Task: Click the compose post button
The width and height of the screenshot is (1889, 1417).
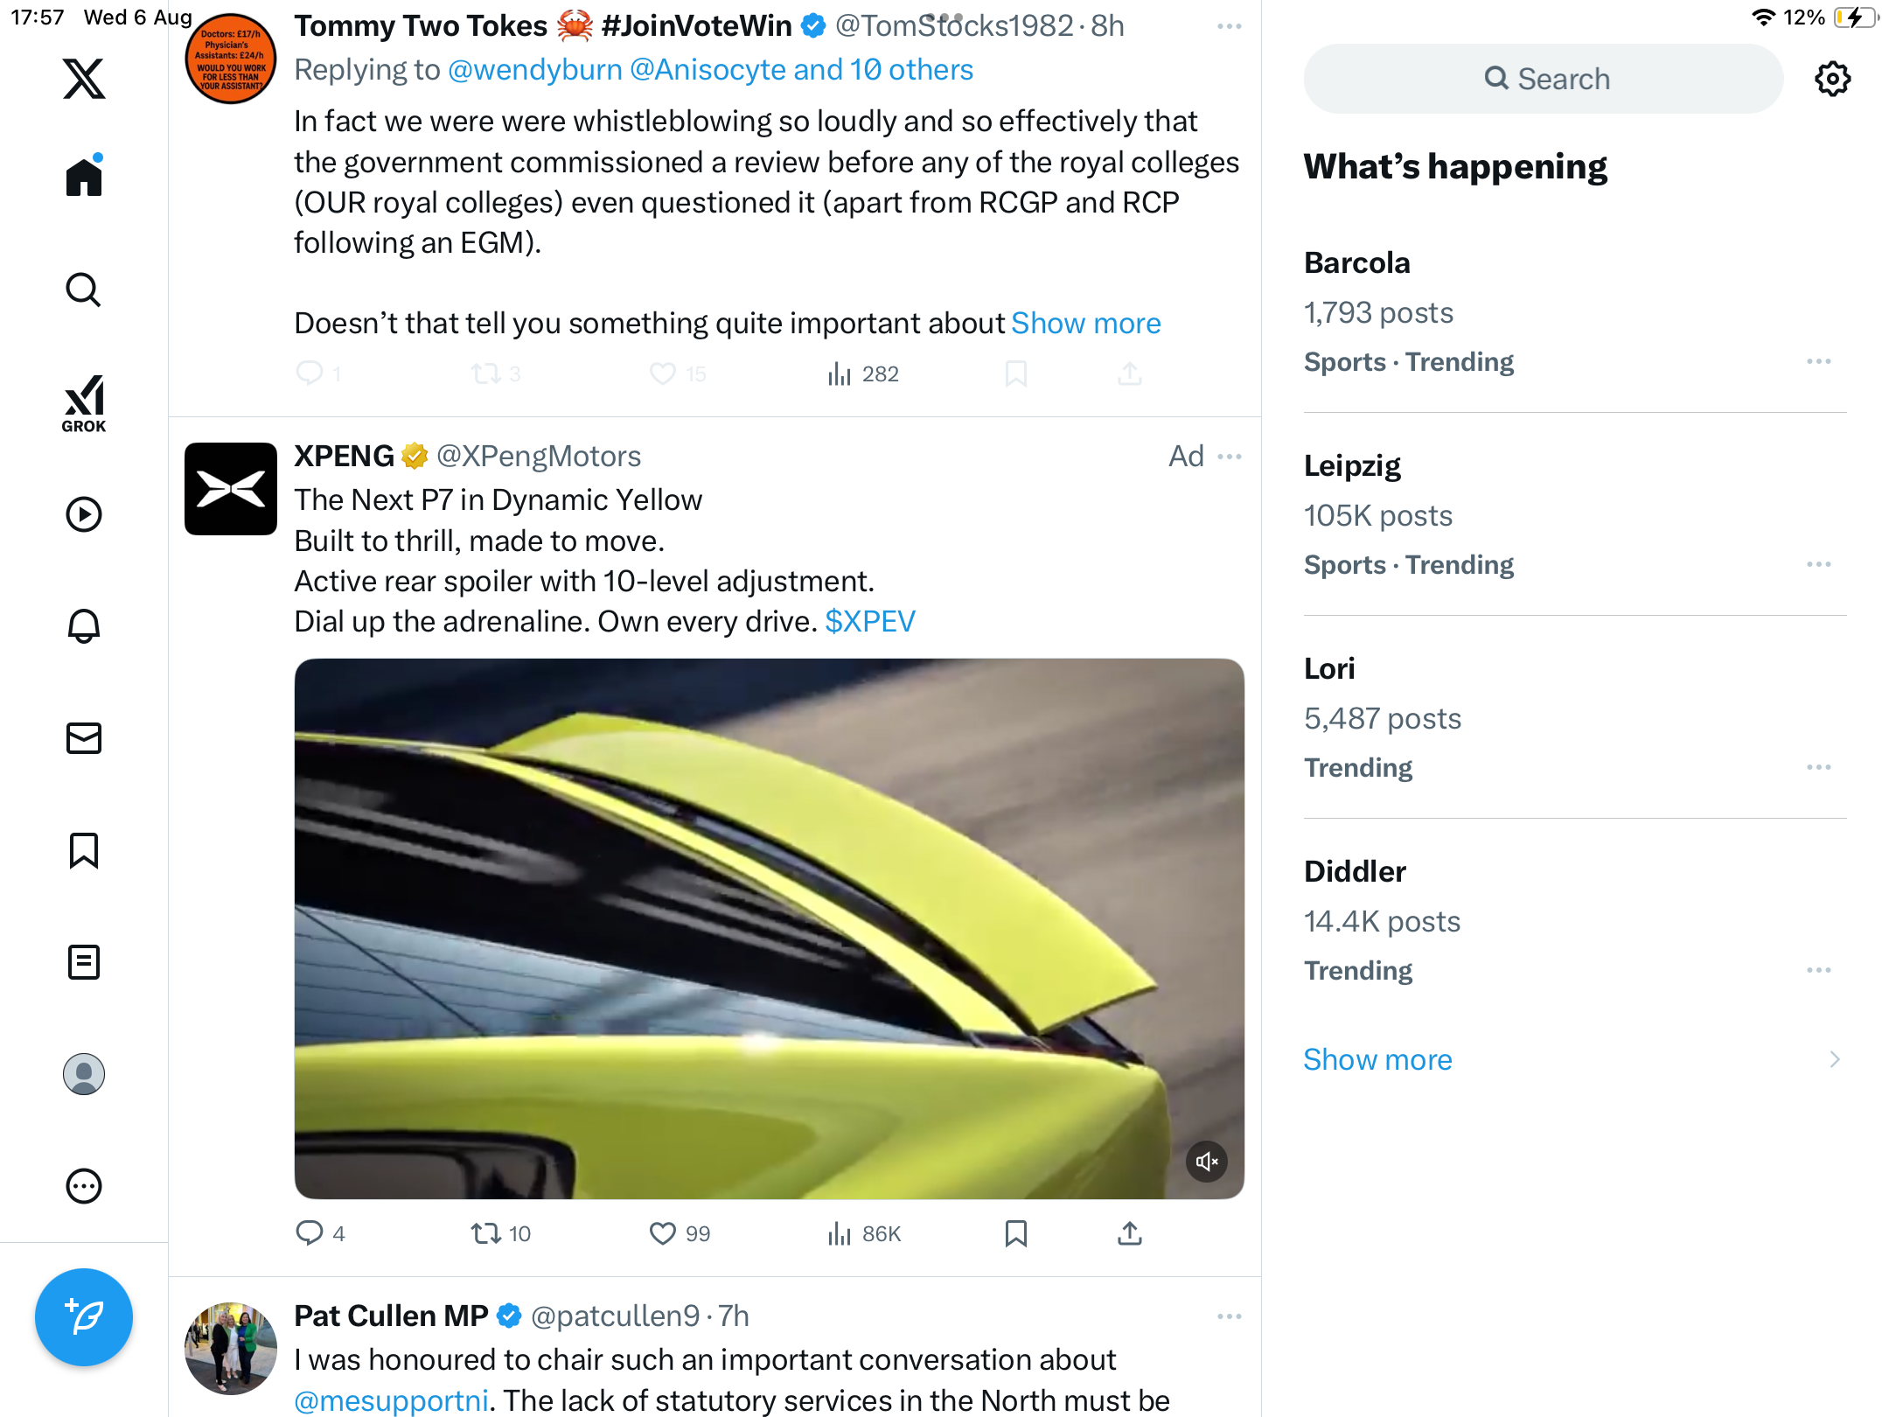Action: (84, 1316)
